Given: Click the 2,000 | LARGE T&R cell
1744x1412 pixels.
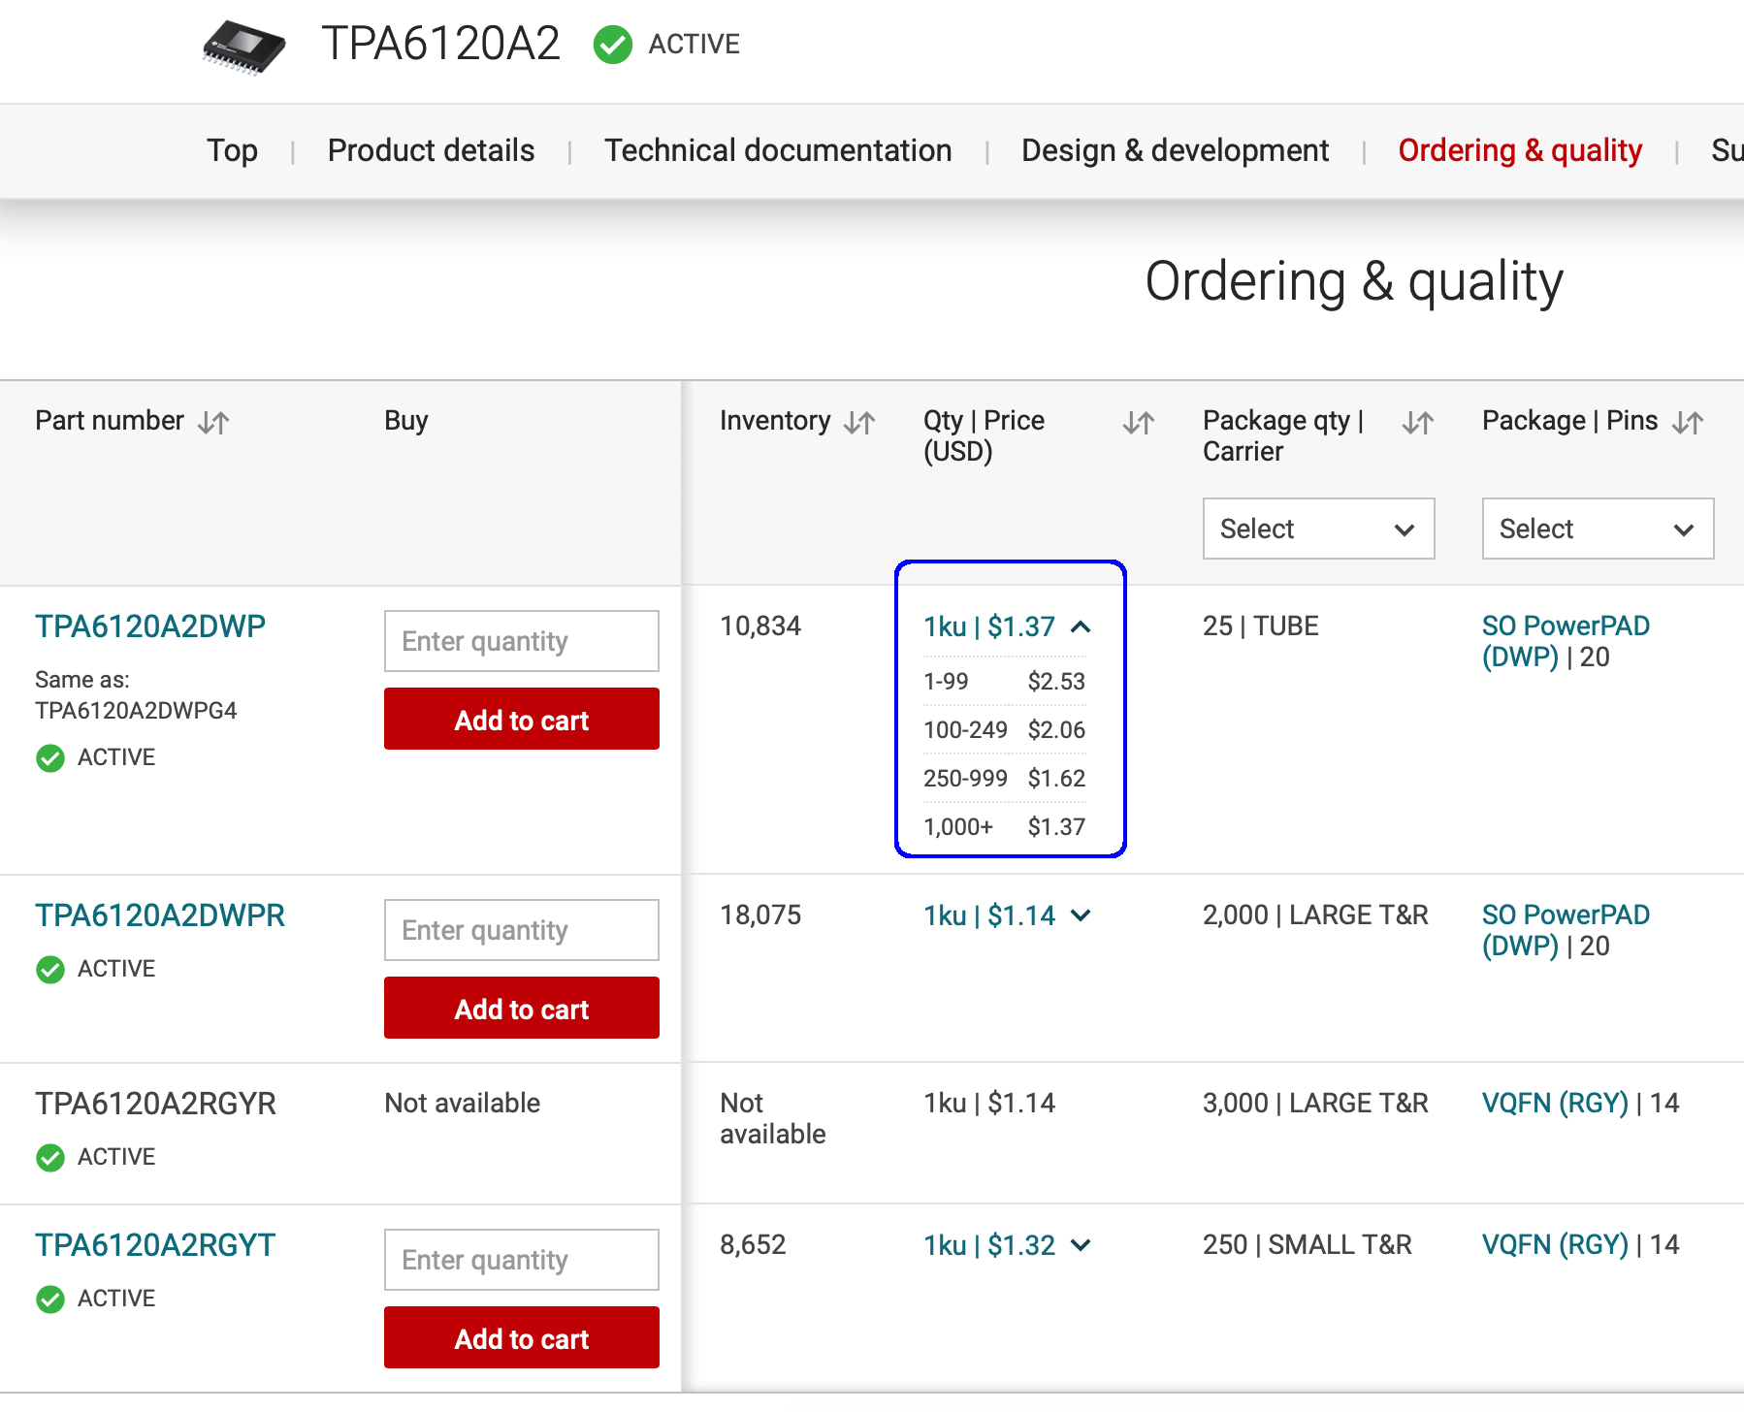Looking at the screenshot, I should click(1315, 915).
